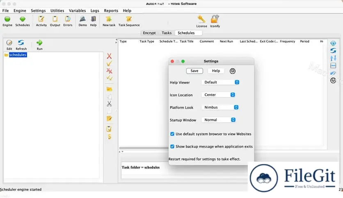Open the Reports menu
Screen dimensions: 343x198
click(x=111, y=11)
